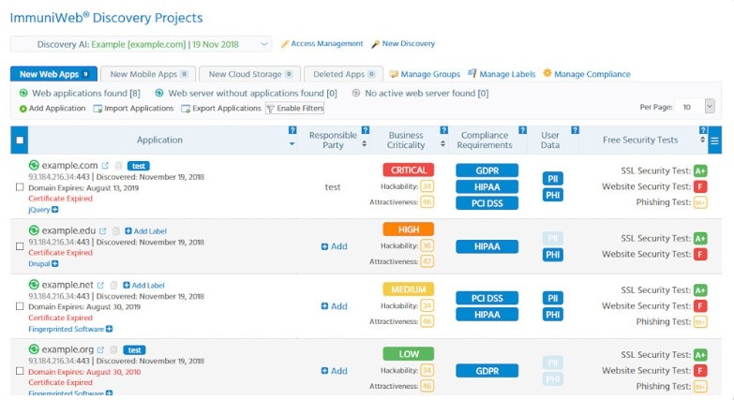Viewport: 734px width, 400px height.
Task: Click green status icon of example.net
Action: click(34, 285)
